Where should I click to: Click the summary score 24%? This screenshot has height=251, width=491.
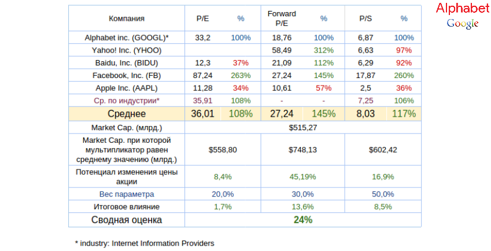(303, 220)
